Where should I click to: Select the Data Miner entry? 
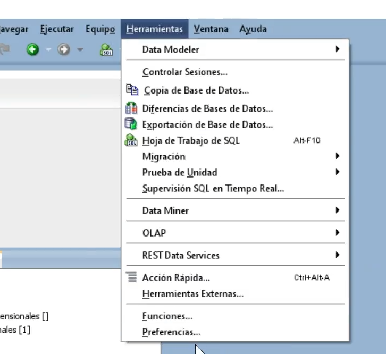[235, 210]
